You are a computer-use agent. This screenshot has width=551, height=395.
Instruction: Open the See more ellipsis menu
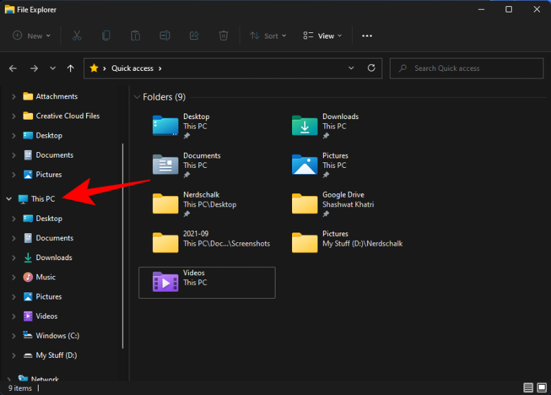367,36
